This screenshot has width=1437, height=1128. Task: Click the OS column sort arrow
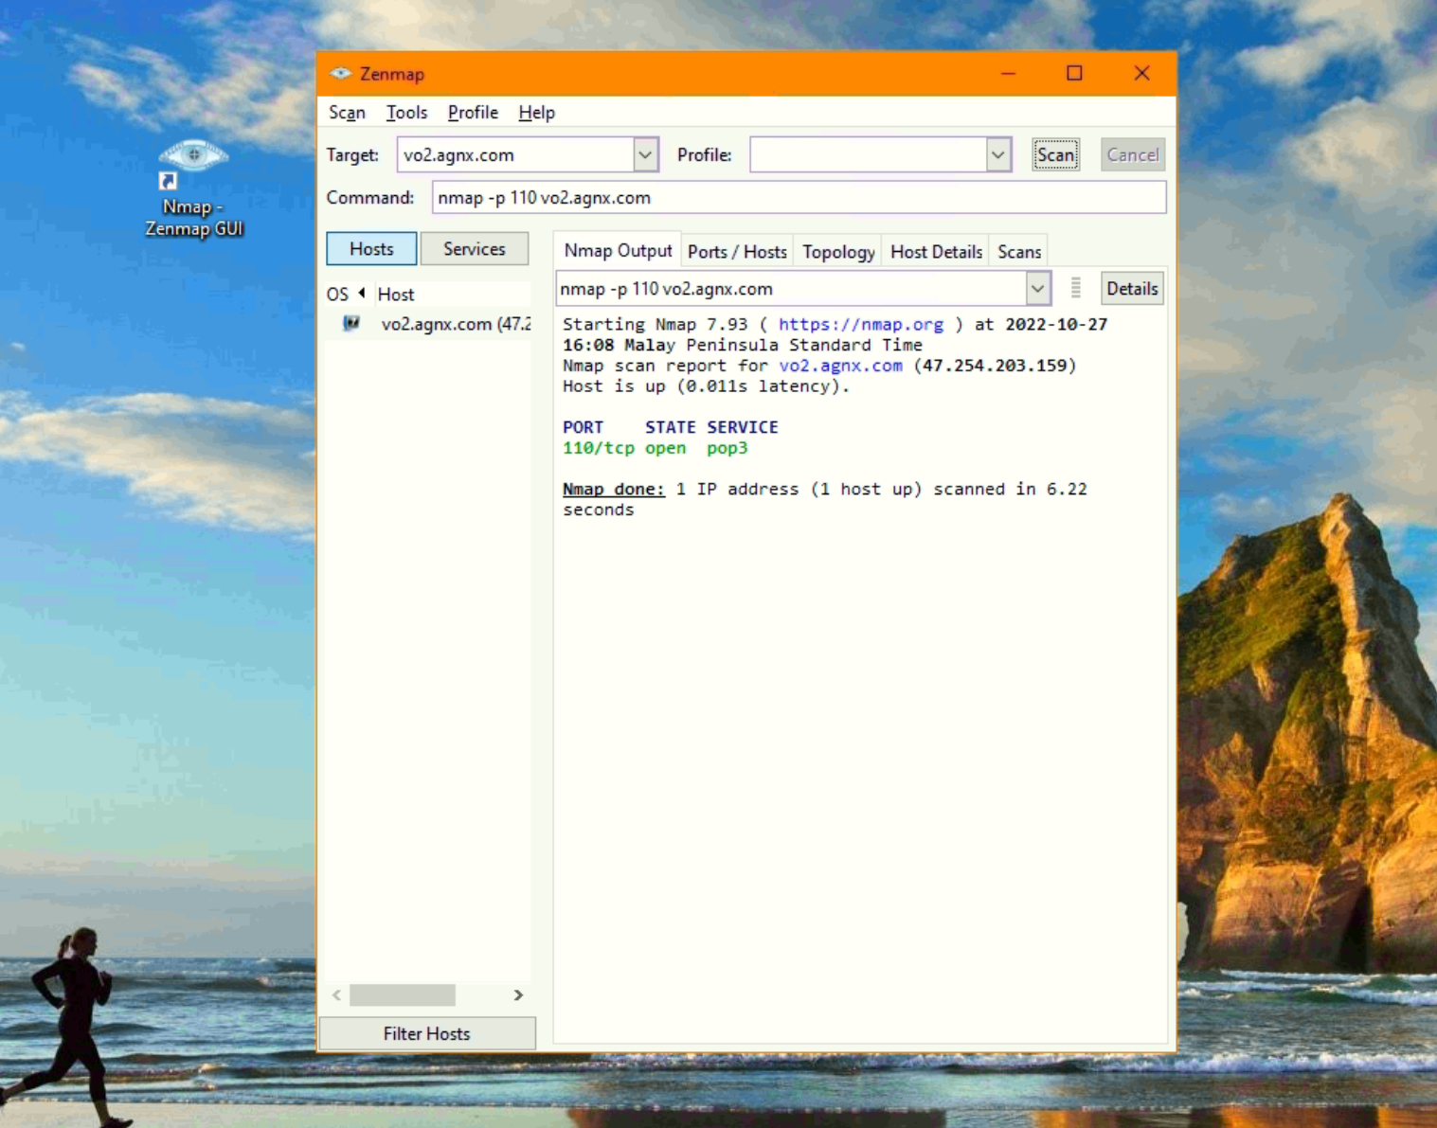point(362,294)
